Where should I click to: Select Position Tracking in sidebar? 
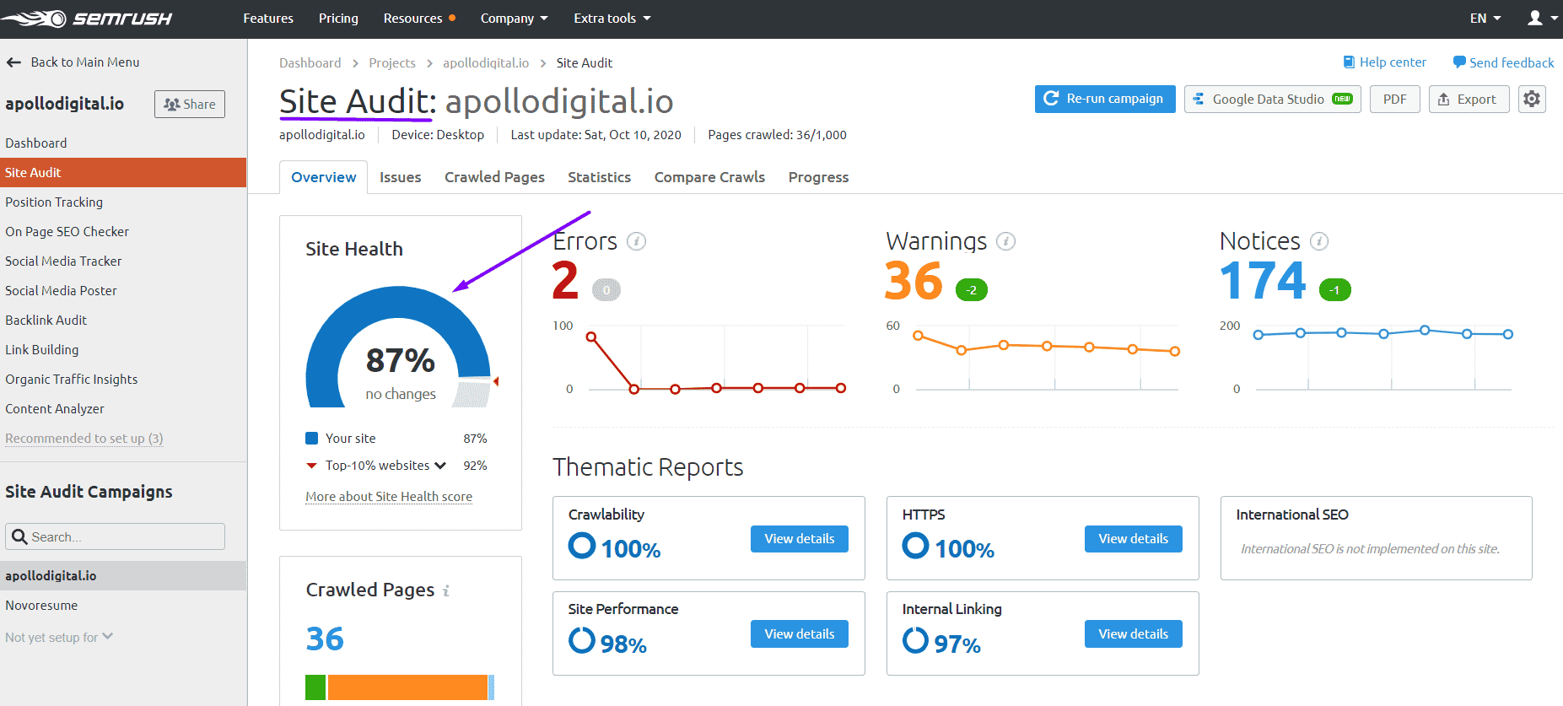coord(54,202)
